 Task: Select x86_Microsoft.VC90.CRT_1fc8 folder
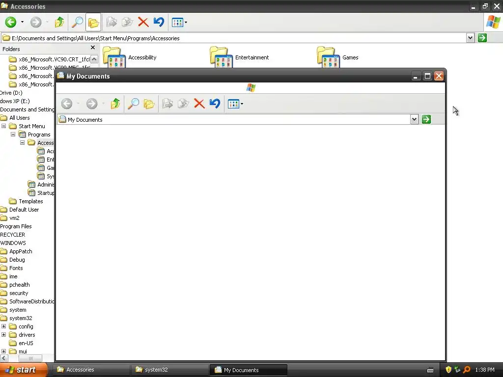54,59
